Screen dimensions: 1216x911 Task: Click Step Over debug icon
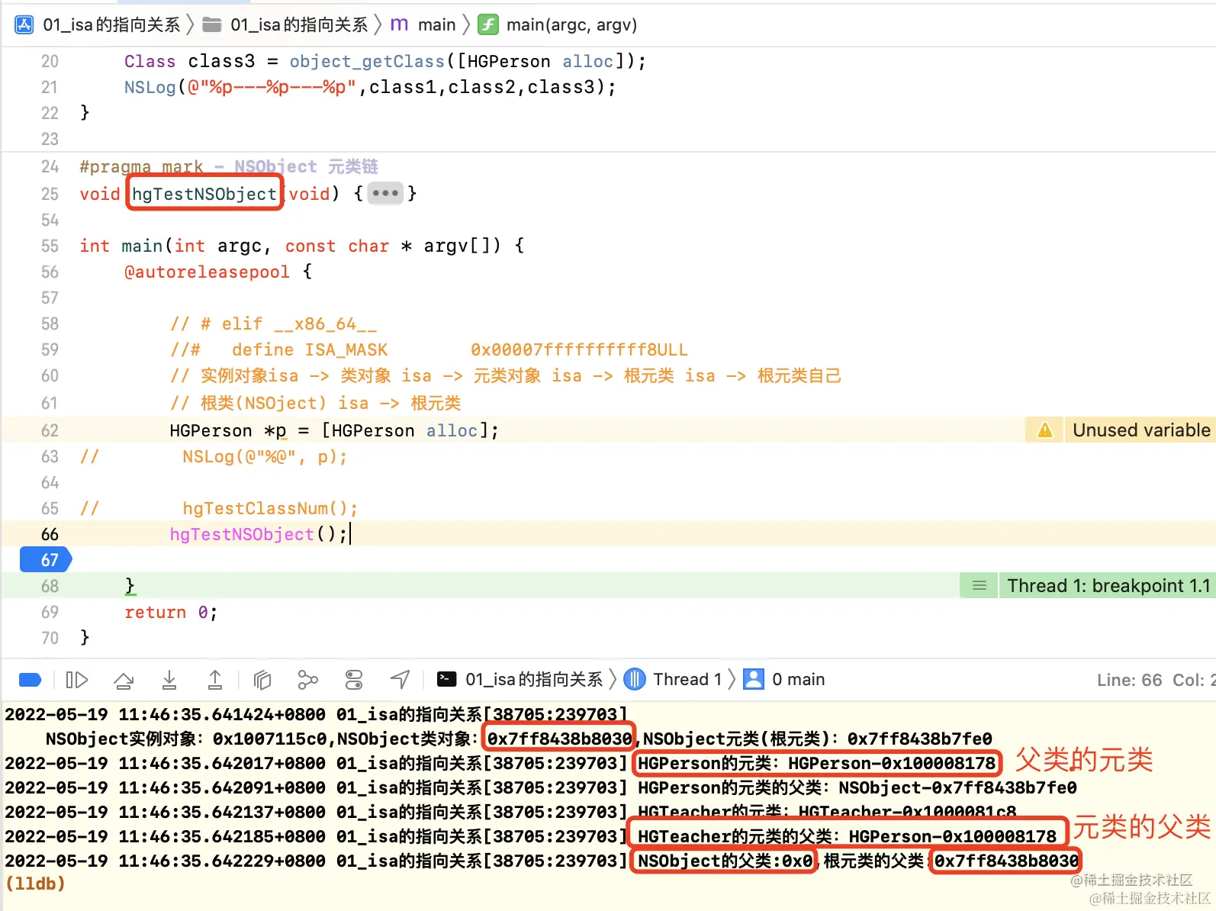tap(124, 680)
